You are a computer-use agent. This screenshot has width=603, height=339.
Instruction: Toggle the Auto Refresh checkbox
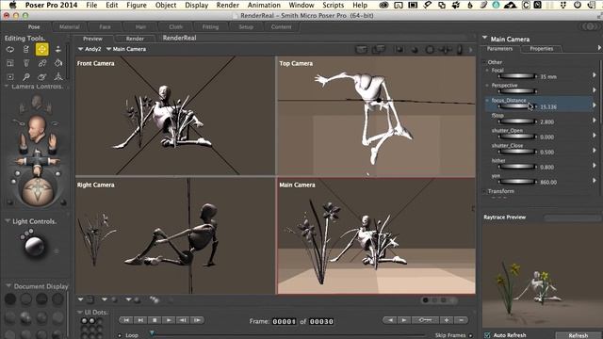[x=487, y=335]
